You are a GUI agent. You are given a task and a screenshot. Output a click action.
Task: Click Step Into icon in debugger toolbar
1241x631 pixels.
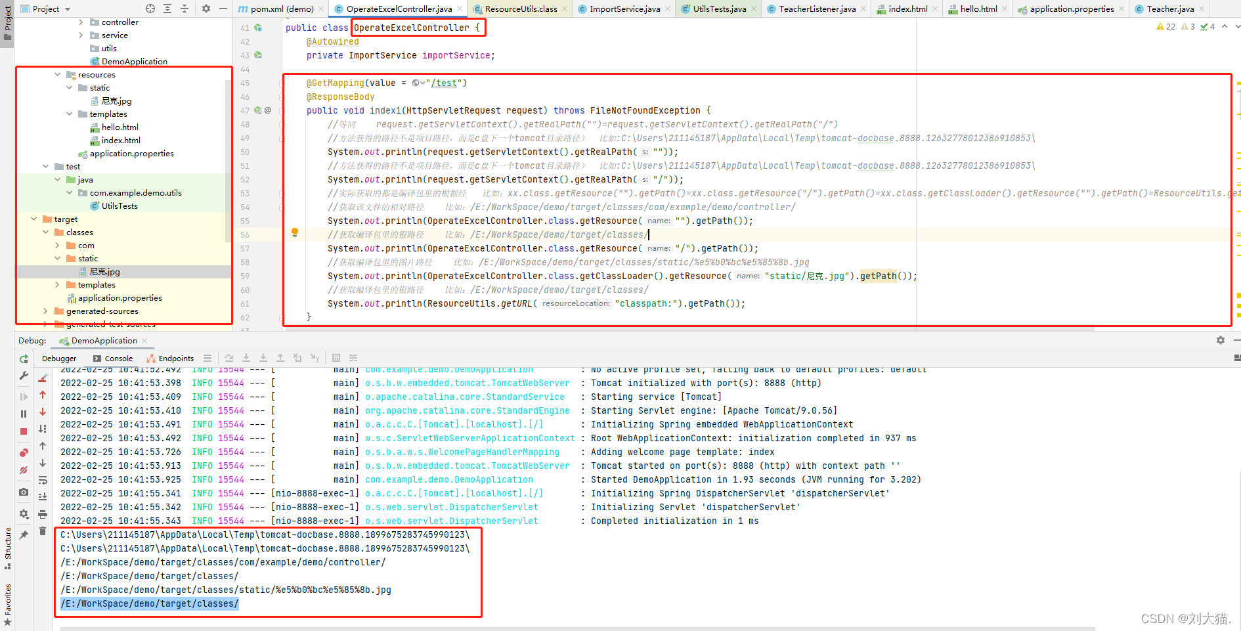pyautogui.click(x=246, y=358)
